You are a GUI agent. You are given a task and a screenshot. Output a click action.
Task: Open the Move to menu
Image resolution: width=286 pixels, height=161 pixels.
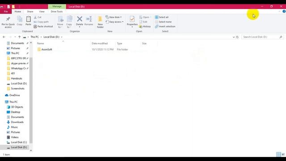[x=60, y=22]
